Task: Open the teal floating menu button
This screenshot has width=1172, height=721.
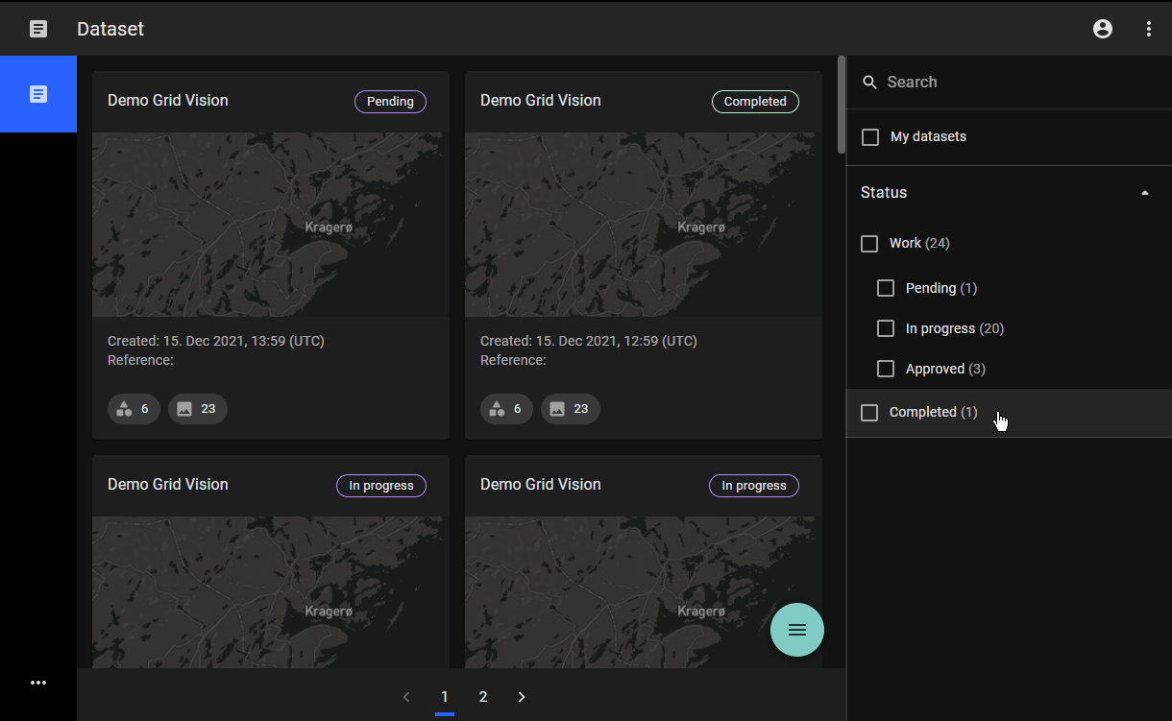Action: coord(796,630)
